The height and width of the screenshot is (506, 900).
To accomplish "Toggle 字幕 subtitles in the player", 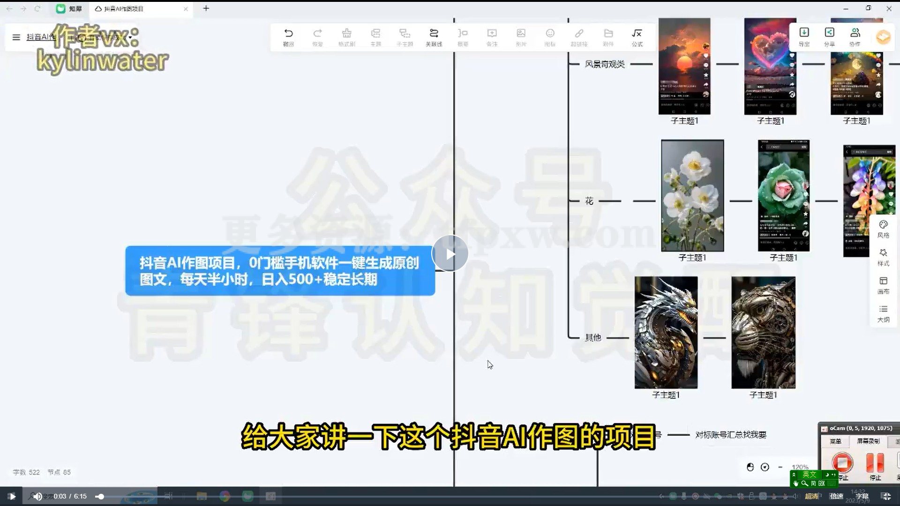I will pyautogui.click(x=862, y=496).
